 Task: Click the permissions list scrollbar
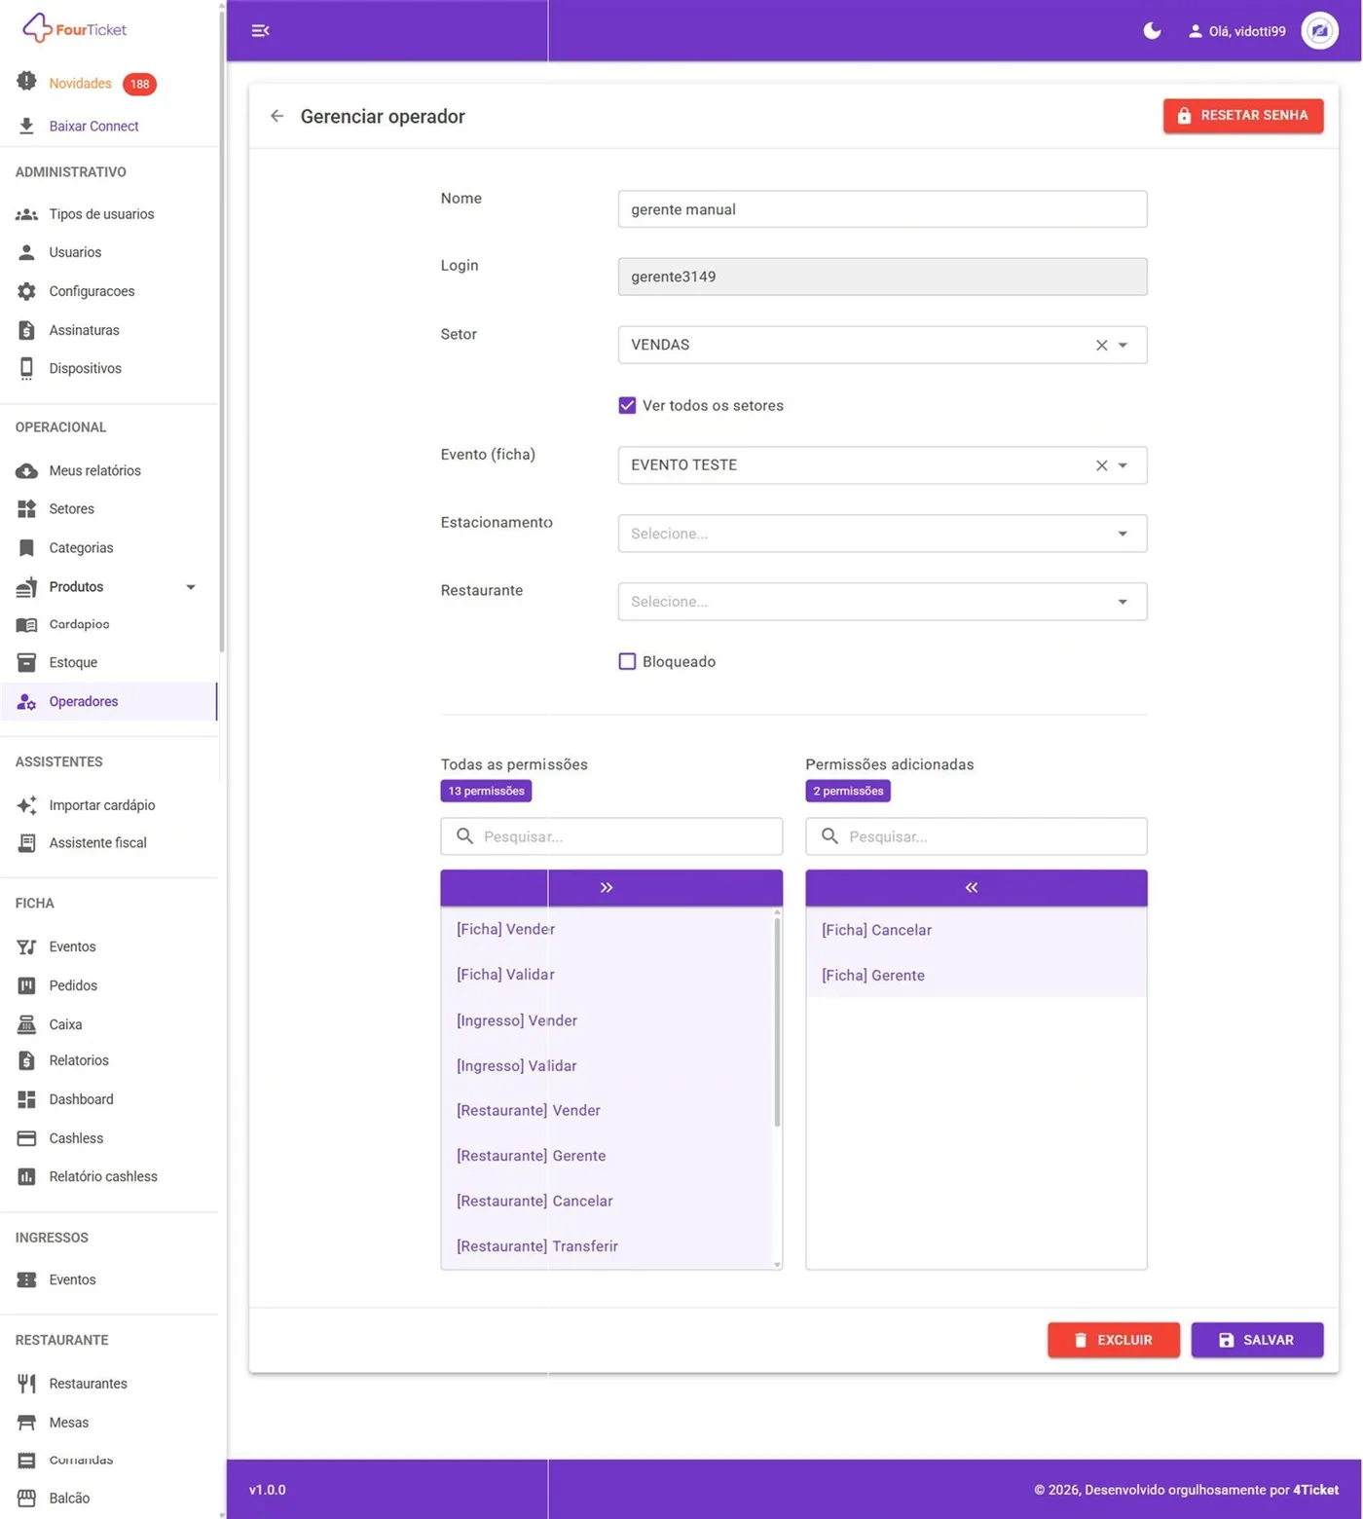click(x=777, y=1022)
